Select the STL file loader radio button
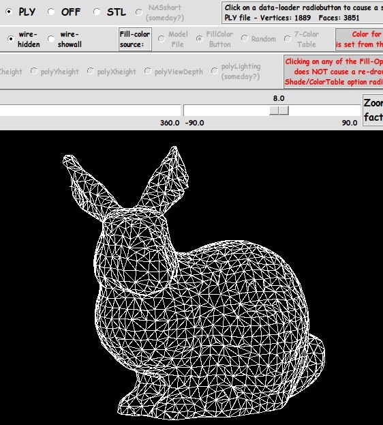 click(96, 12)
